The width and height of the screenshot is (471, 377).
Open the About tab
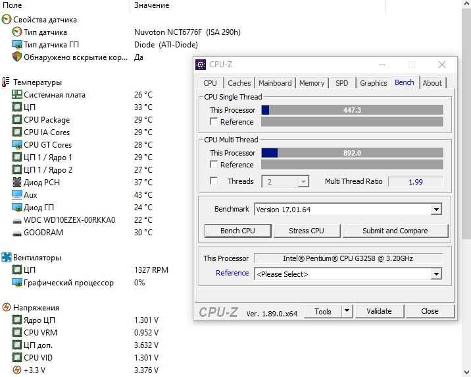(432, 83)
